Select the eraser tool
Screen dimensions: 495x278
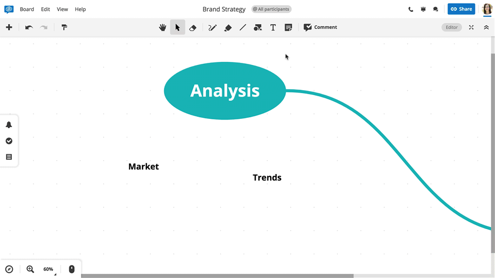pos(192,28)
